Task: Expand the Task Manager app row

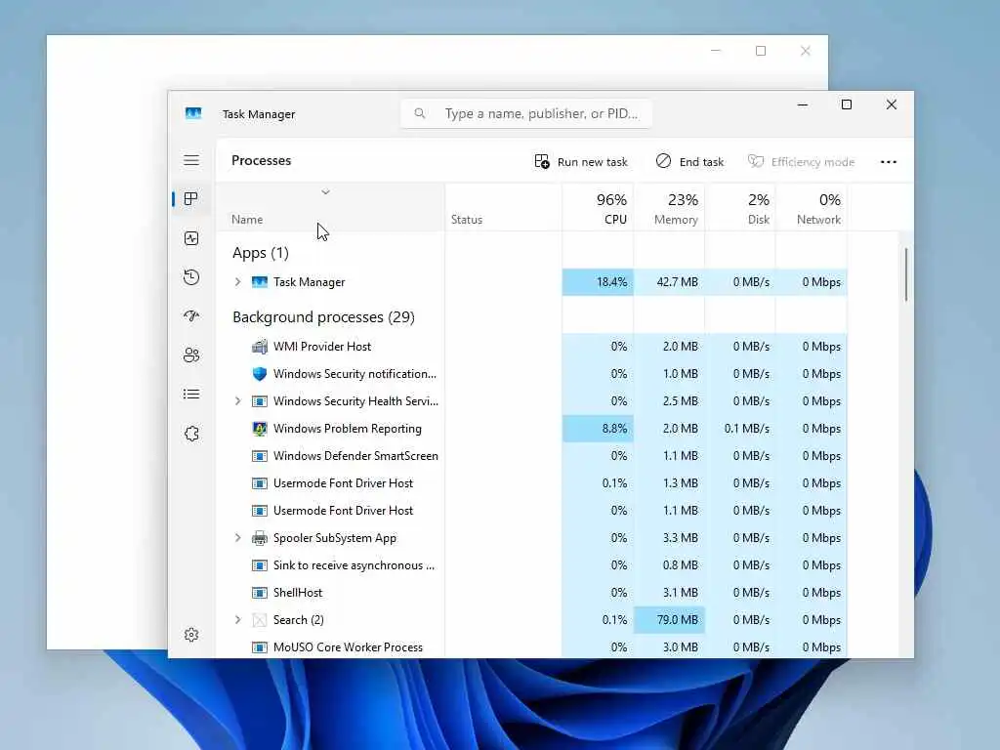Action: point(238,282)
